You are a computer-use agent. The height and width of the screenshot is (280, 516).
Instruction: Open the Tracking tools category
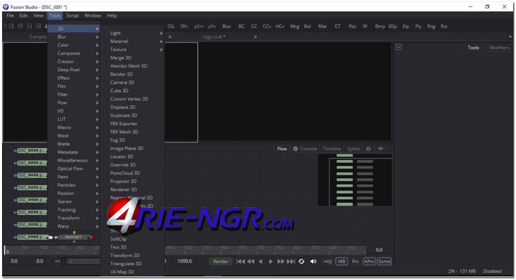[74, 209]
